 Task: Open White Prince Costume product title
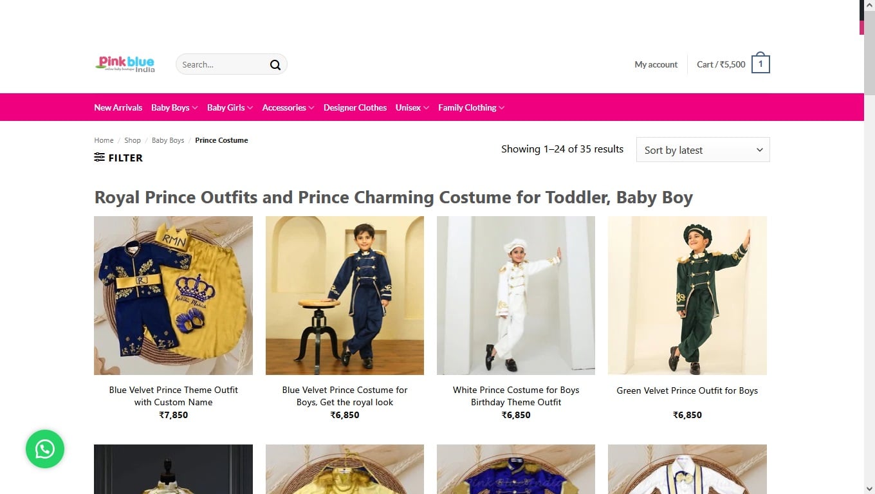[x=516, y=396]
